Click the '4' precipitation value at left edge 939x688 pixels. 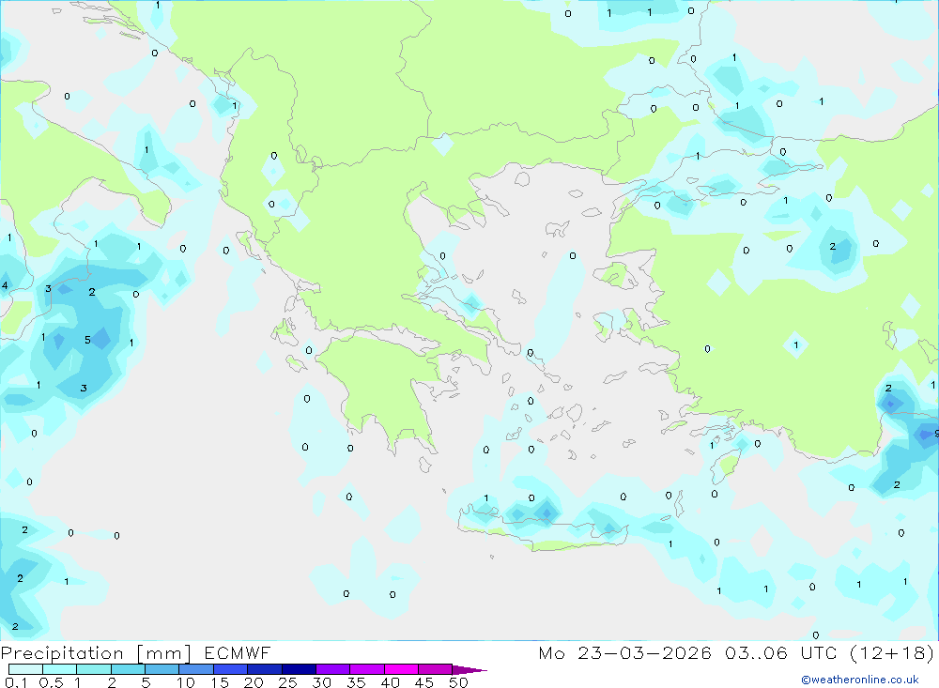click(5, 285)
